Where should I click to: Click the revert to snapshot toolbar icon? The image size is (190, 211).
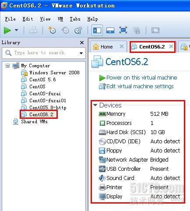pos(65,30)
